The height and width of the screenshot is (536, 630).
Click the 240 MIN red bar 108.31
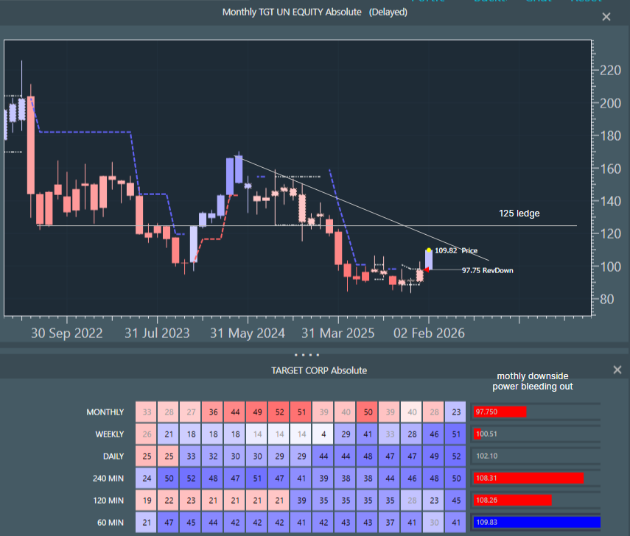[528, 478]
